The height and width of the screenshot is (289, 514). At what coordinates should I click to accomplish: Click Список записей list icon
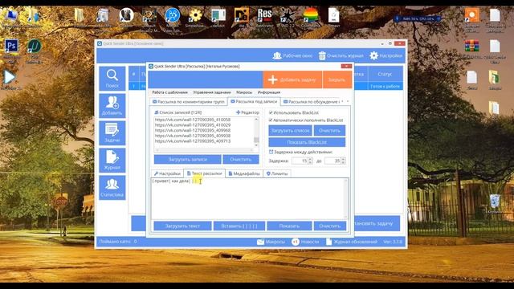pos(157,112)
